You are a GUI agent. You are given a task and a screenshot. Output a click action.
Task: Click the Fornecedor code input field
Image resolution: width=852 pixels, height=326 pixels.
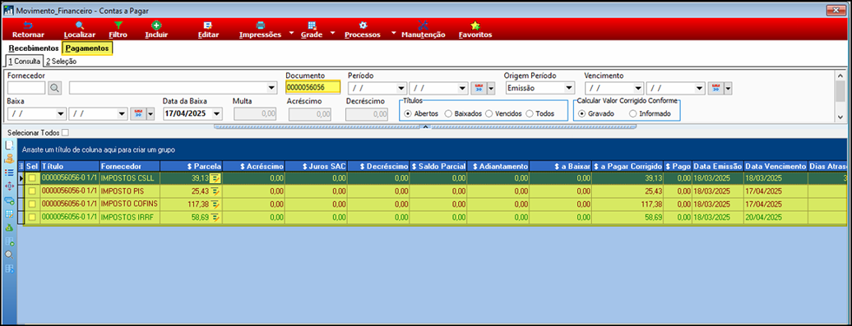pyautogui.click(x=26, y=88)
